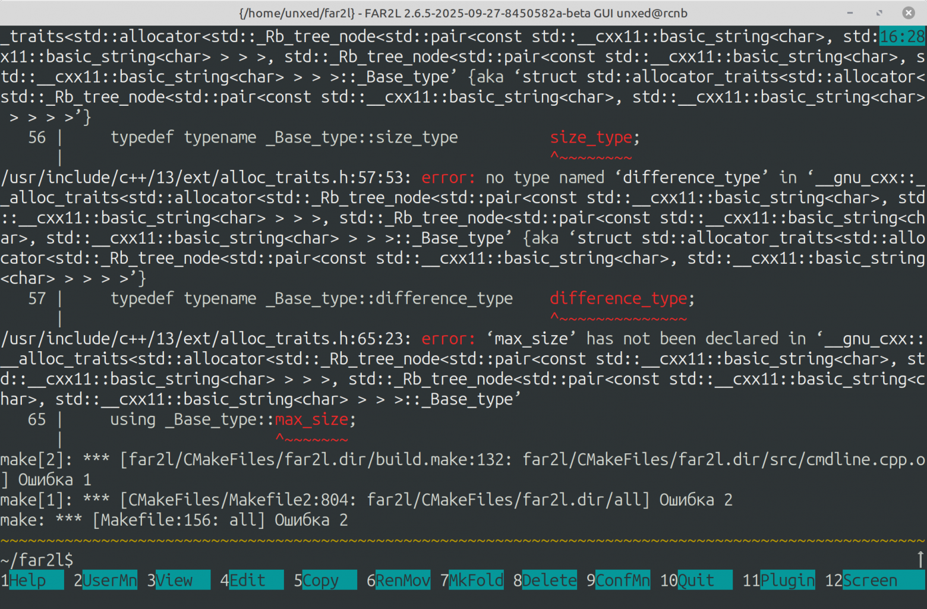This screenshot has height=609, width=927.
Task: Click source line number 56
Action: tap(37, 137)
